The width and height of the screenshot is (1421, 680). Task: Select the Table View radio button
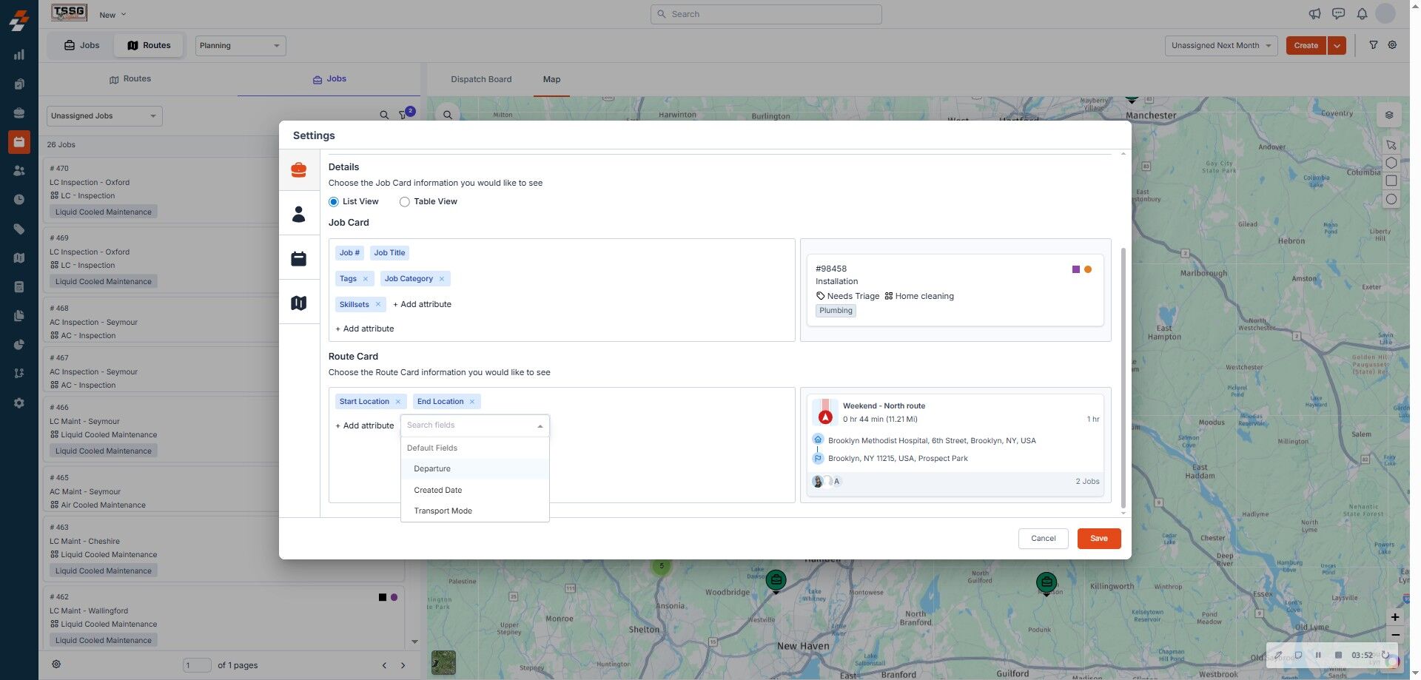tap(405, 202)
